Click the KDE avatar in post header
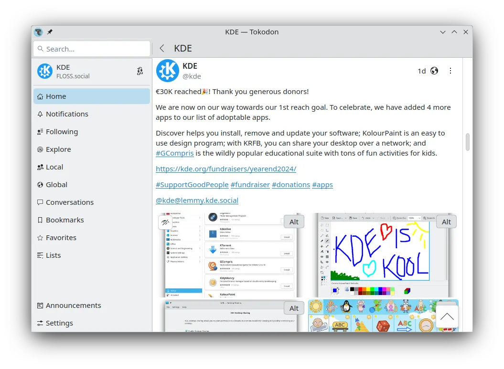This screenshot has width=504, height=369. point(168,71)
